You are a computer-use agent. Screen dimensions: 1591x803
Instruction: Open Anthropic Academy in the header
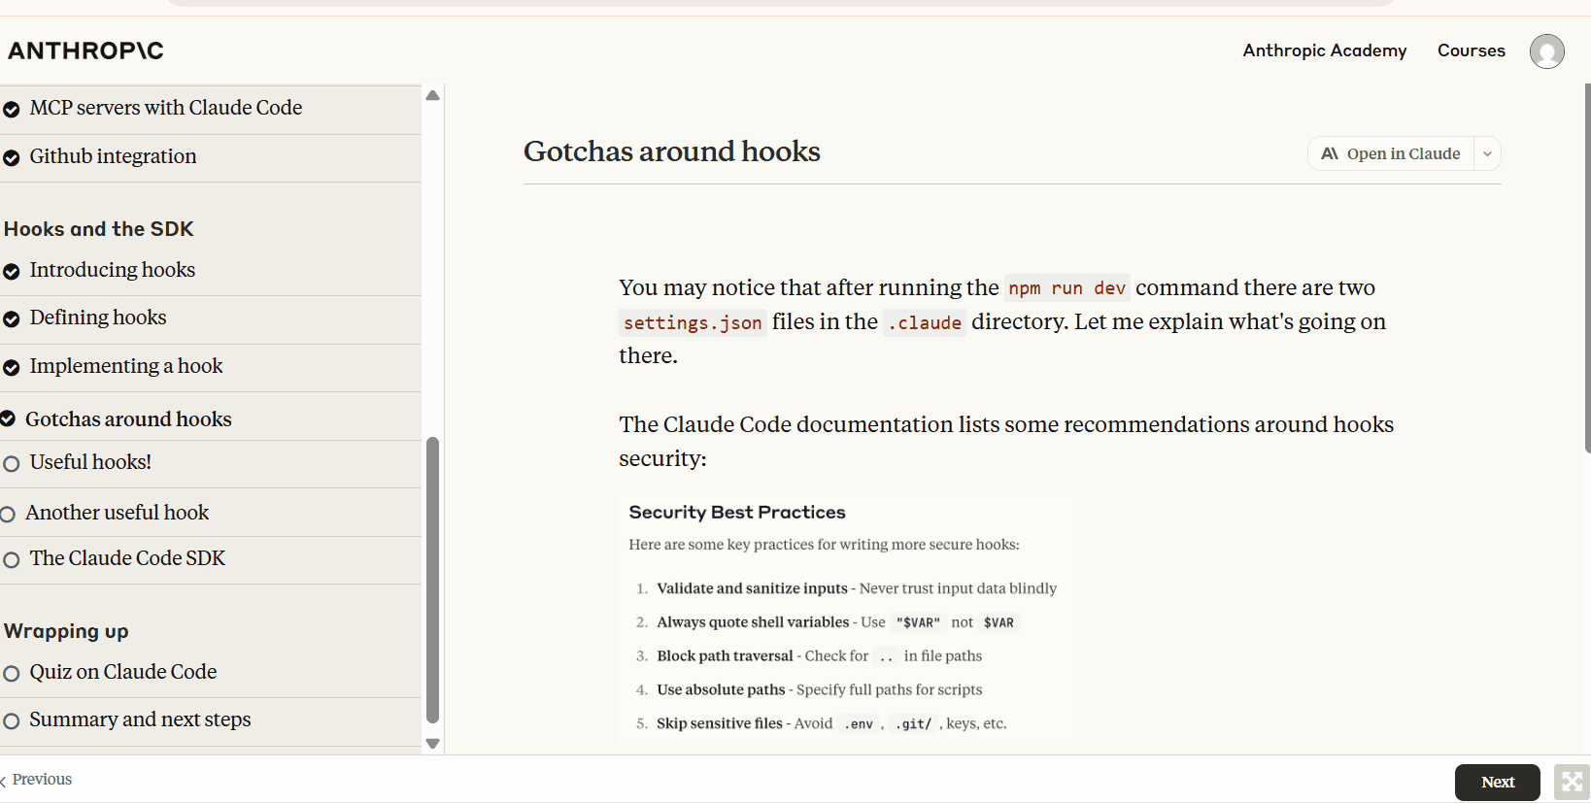pyautogui.click(x=1325, y=50)
